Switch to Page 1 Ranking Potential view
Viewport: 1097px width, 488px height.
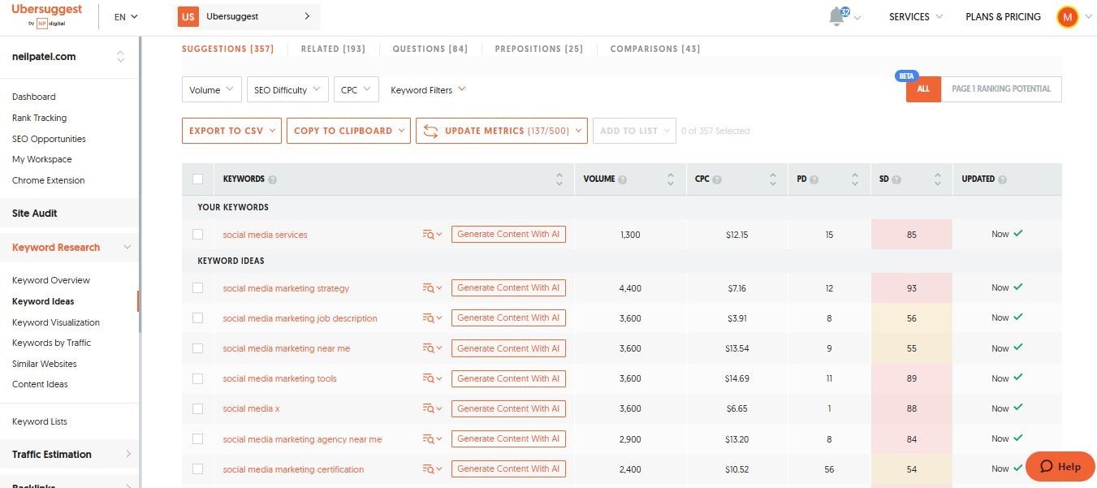(x=1000, y=89)
